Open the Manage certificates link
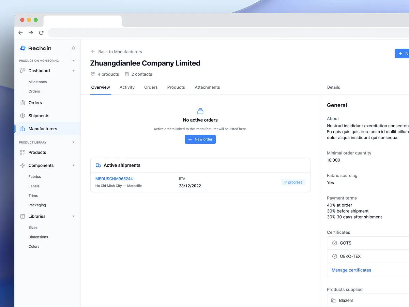The image size is (409, 307). [x=351, y=270]
